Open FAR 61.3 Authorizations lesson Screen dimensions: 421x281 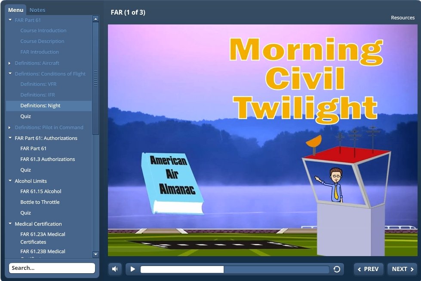coord(48,159)
